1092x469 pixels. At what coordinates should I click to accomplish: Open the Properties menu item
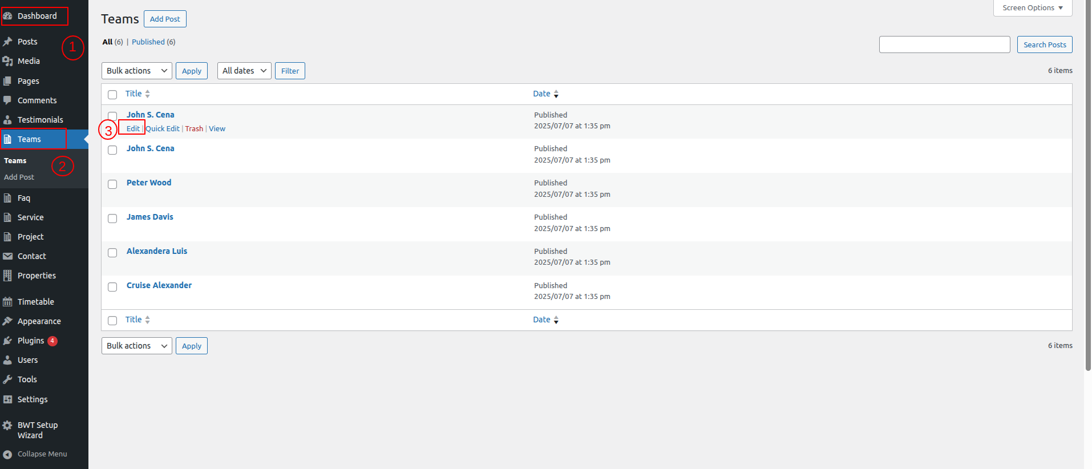37,276
